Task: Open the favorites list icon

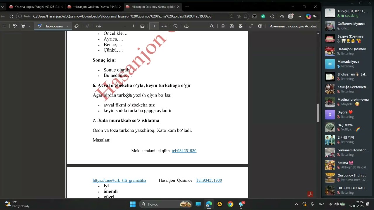Action: point(282,16)
